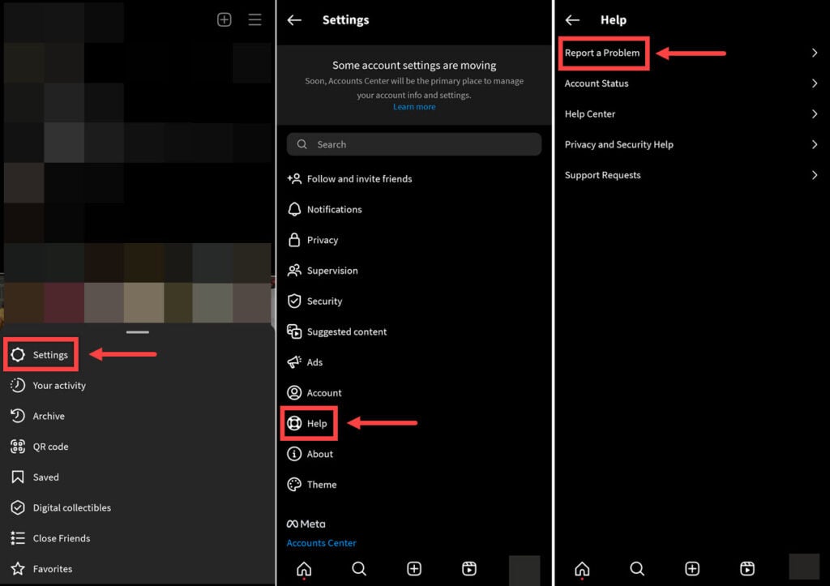Click the Saved bookmark icon
Viewport: 830px width, 586px height.
tap(18, 477)
